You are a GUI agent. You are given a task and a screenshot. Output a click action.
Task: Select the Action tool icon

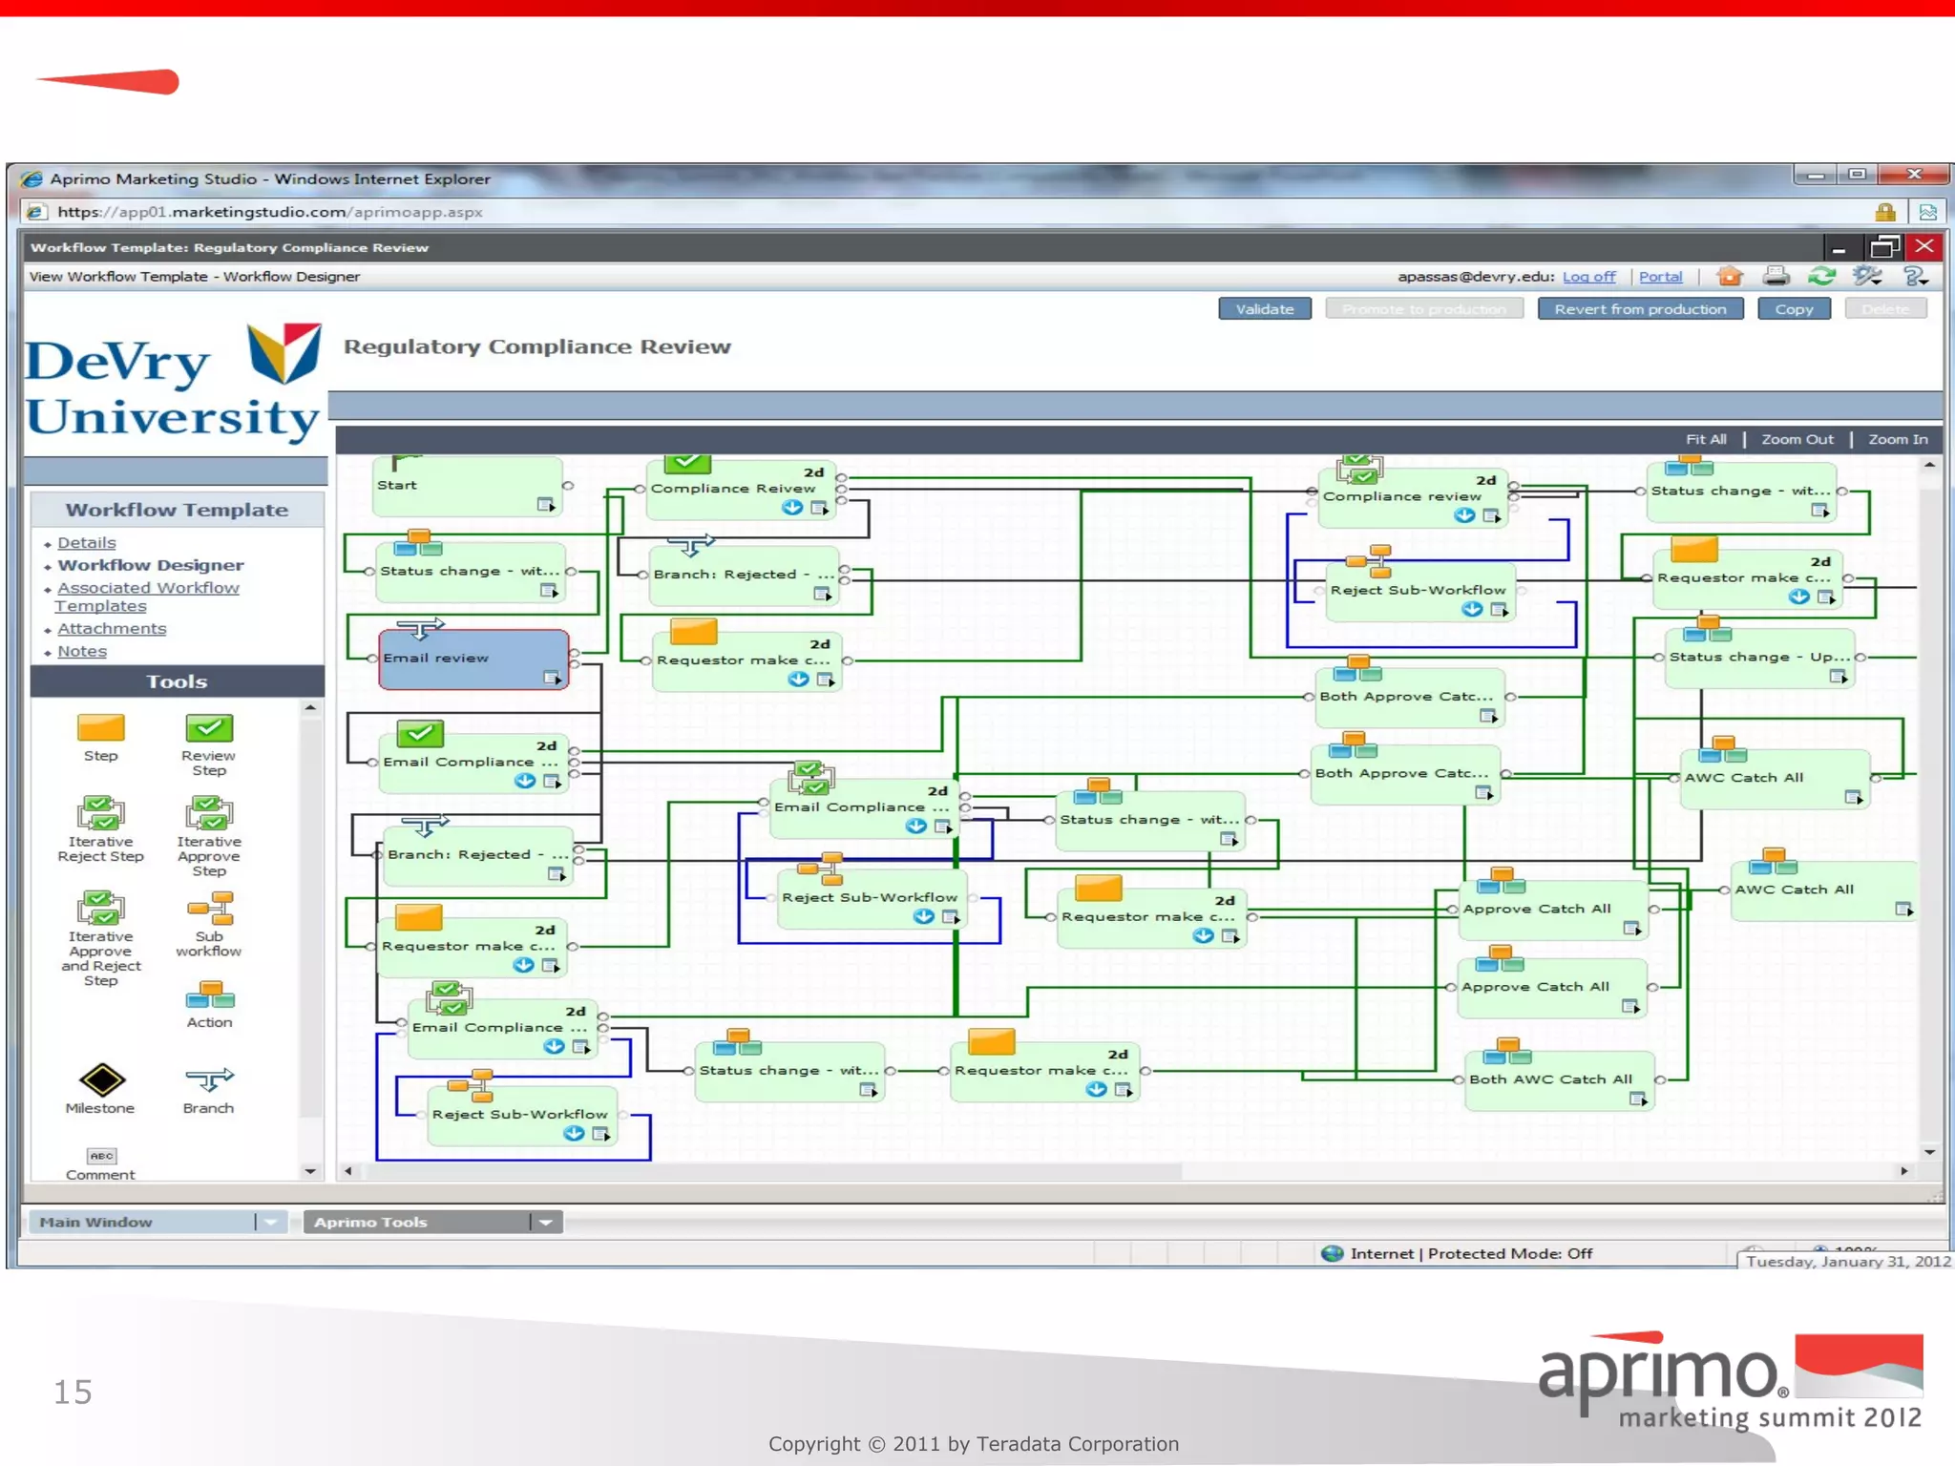click(x=209, y=995)
